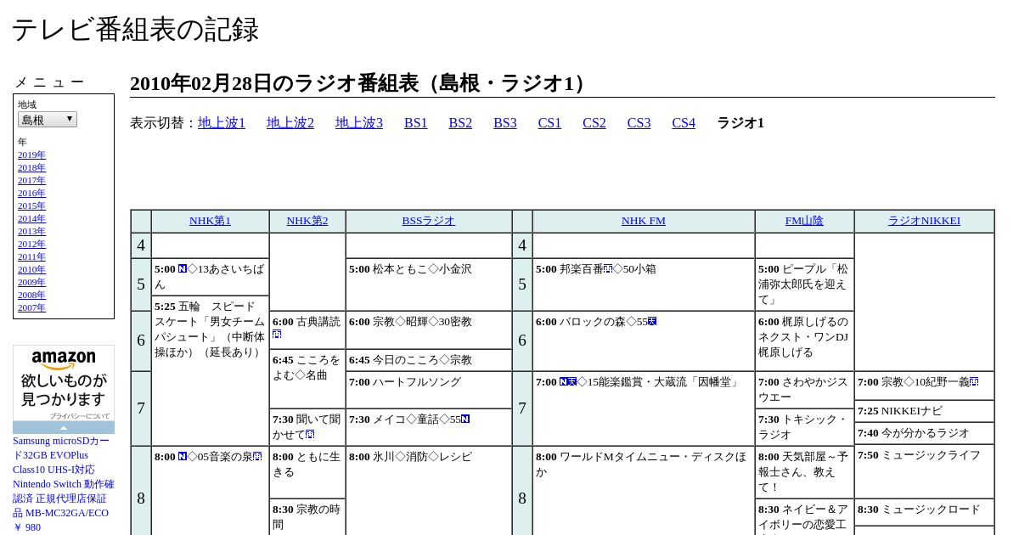Open the 2018年 archive link
Screen dimensions: 1019x535
tap(31, 167)
